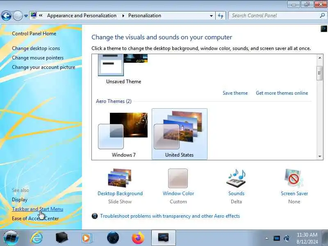
Task: Open Appearance and Personalization breadcrumb
Action: (x=82, y=16)
